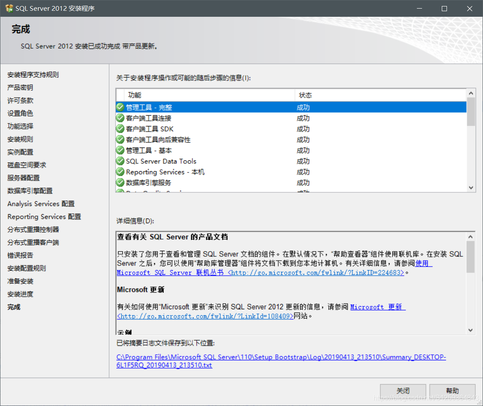Open help with the 帮助 button
Viewport: 483px width, 406px height.
click(x=452, y=391)
